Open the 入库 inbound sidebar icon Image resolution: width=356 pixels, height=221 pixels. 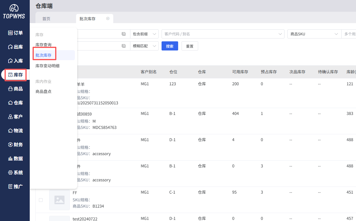(x=11, y=61)
